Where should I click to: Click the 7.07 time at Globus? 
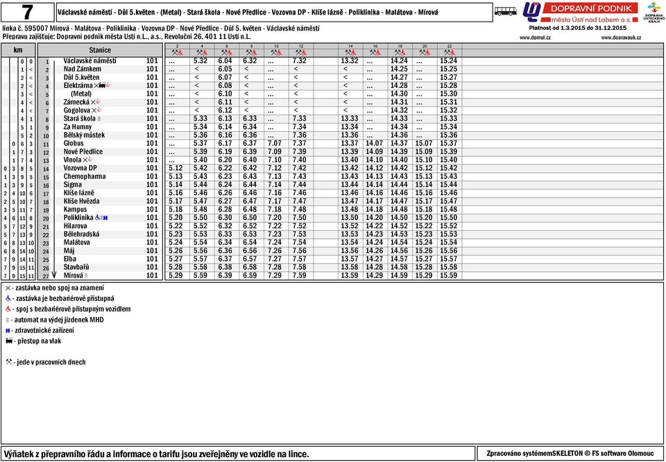click(x=275, y=144)
